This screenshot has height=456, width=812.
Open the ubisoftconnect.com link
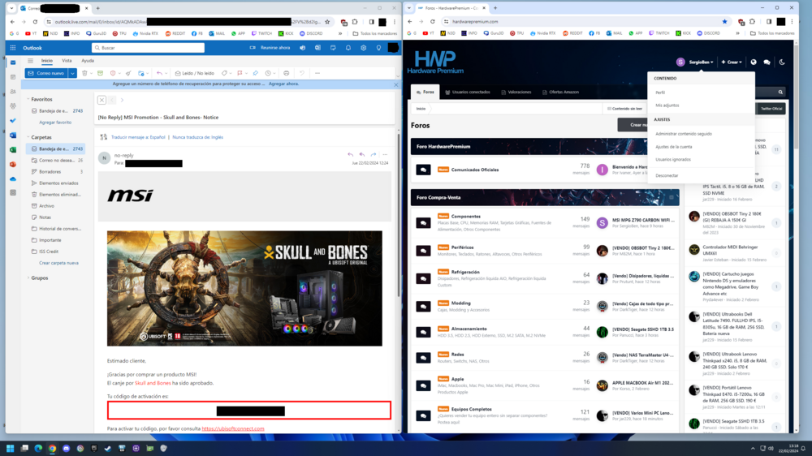pyautogui.click(x=233, y=428)
